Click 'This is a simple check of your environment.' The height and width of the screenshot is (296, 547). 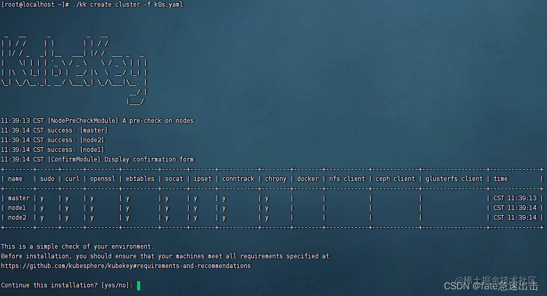(x=77, y=247)
